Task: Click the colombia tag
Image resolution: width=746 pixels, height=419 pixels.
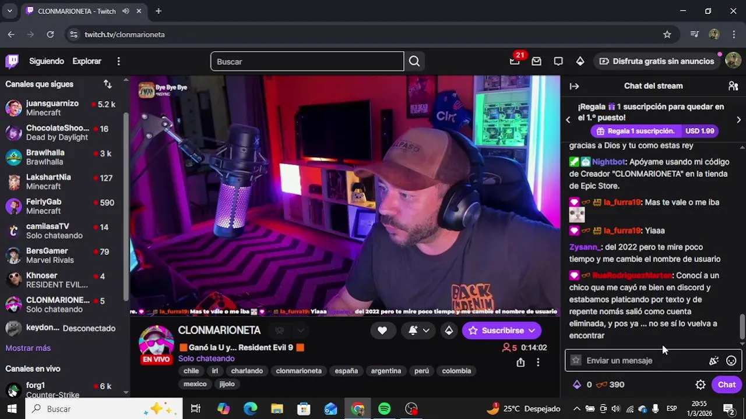Action: (456, 371)
